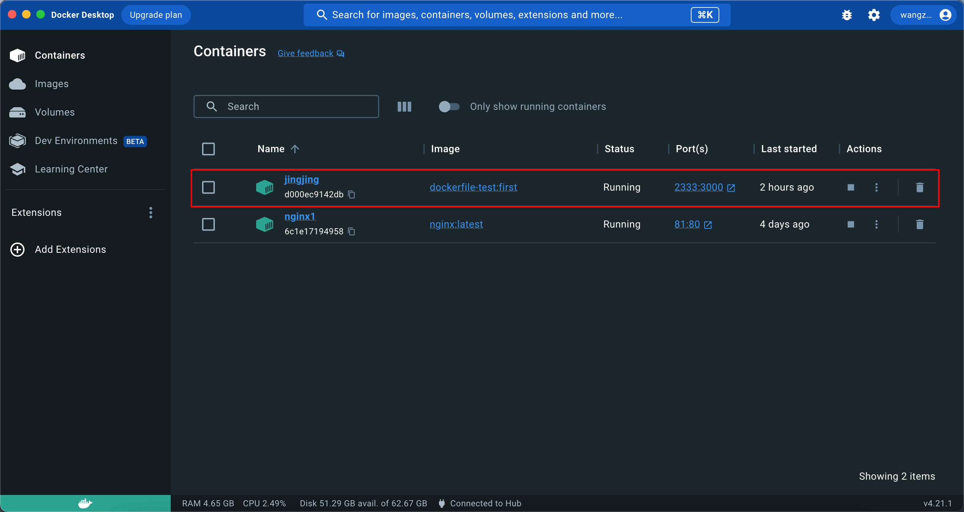This screenshot has width=964, height=512.
Task: Delete the nginx1 container
Action: [x=920, y=224]
